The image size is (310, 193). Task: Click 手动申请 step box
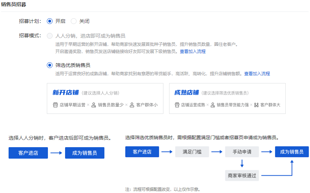click(242, 152)
